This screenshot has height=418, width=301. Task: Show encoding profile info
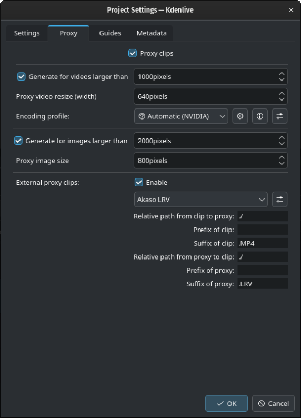260,116
